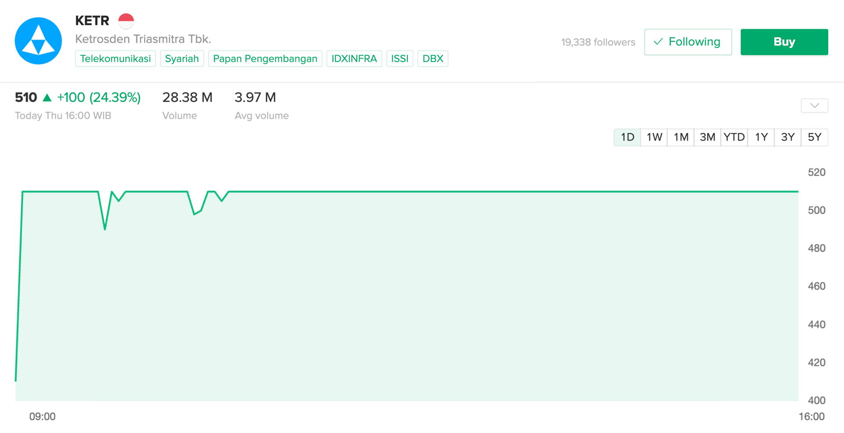Select the YTD chart range

tap(734, 137)
